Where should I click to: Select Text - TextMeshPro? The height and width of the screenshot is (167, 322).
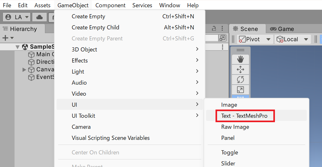[256, 116]
